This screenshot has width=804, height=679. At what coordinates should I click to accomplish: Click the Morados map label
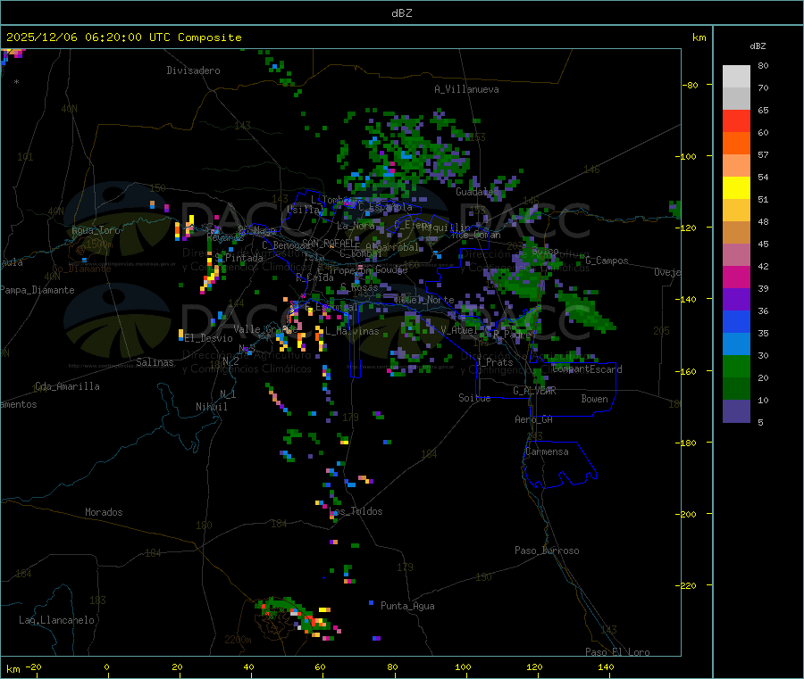[x=104, y=512]
